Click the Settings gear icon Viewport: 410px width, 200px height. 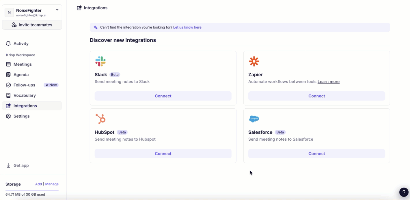click(8, 116)
